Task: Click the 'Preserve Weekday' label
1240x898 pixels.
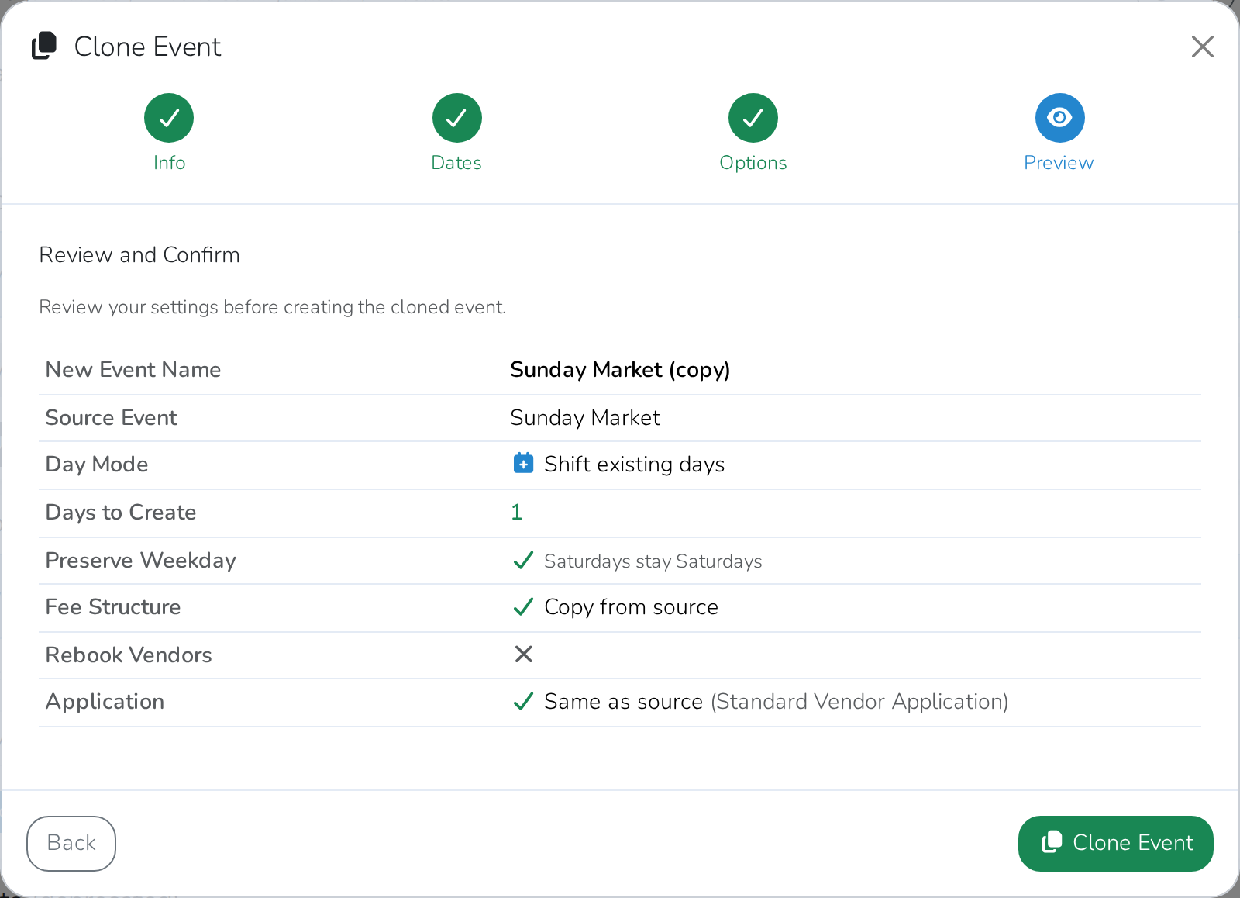Action: tap(141, 561)
